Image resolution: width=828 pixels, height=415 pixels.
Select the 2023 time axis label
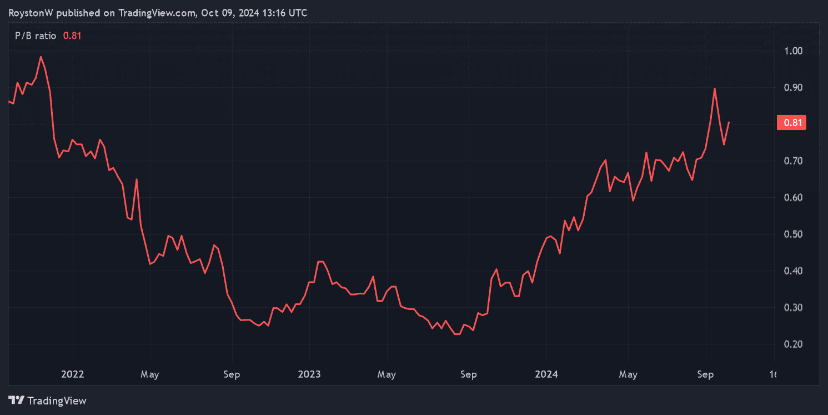[x=309, y=374]
